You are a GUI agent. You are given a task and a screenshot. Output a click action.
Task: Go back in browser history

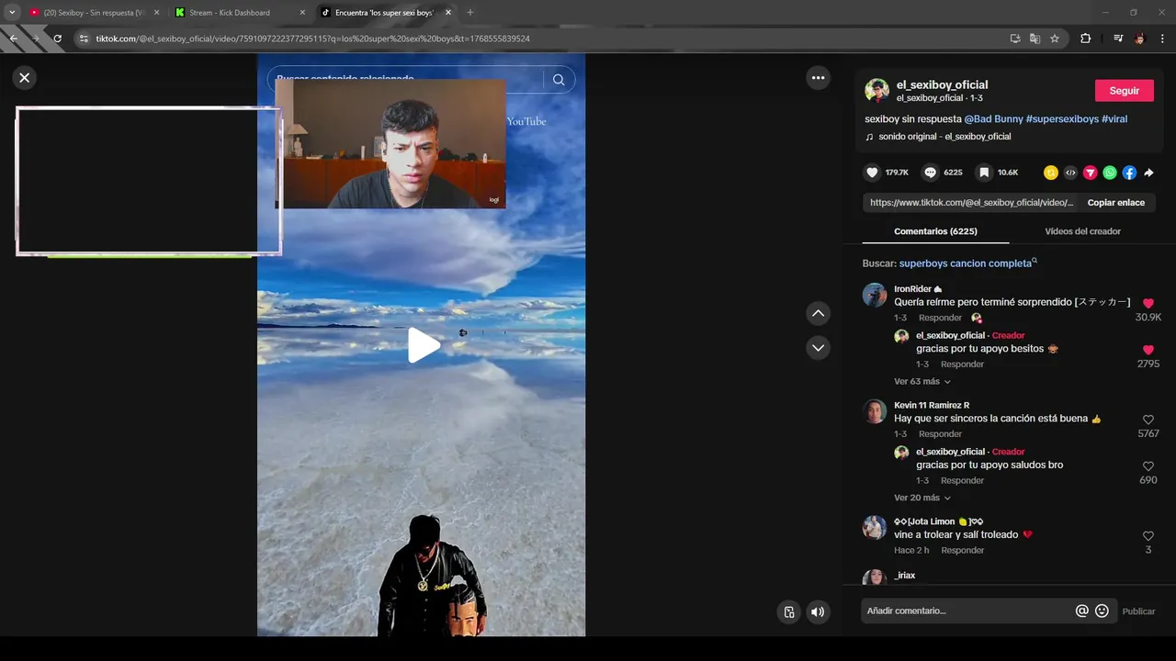click(14, 39)
